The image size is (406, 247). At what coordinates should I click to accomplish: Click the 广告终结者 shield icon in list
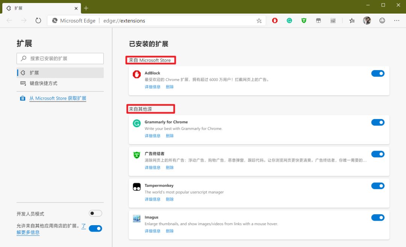pos(137,155)
